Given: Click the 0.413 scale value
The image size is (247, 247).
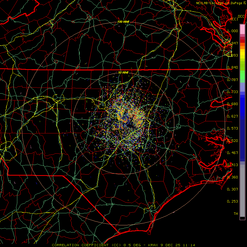Looking at the screenshot, I should (x=233, y=165).
